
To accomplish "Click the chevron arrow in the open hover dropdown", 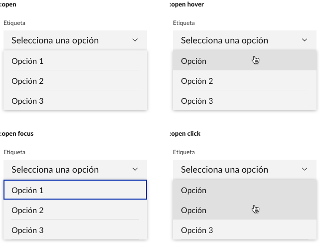I will coord(305,40).
